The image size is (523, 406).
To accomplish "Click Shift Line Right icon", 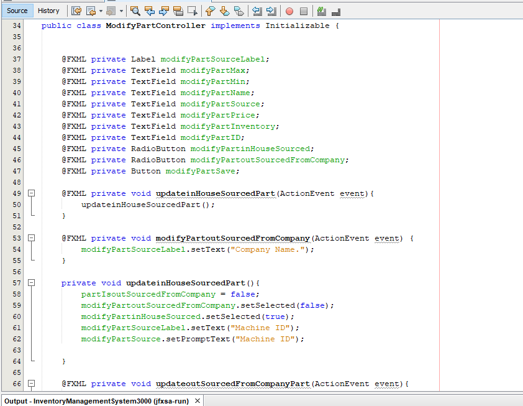I will click(x=271, y=11).
